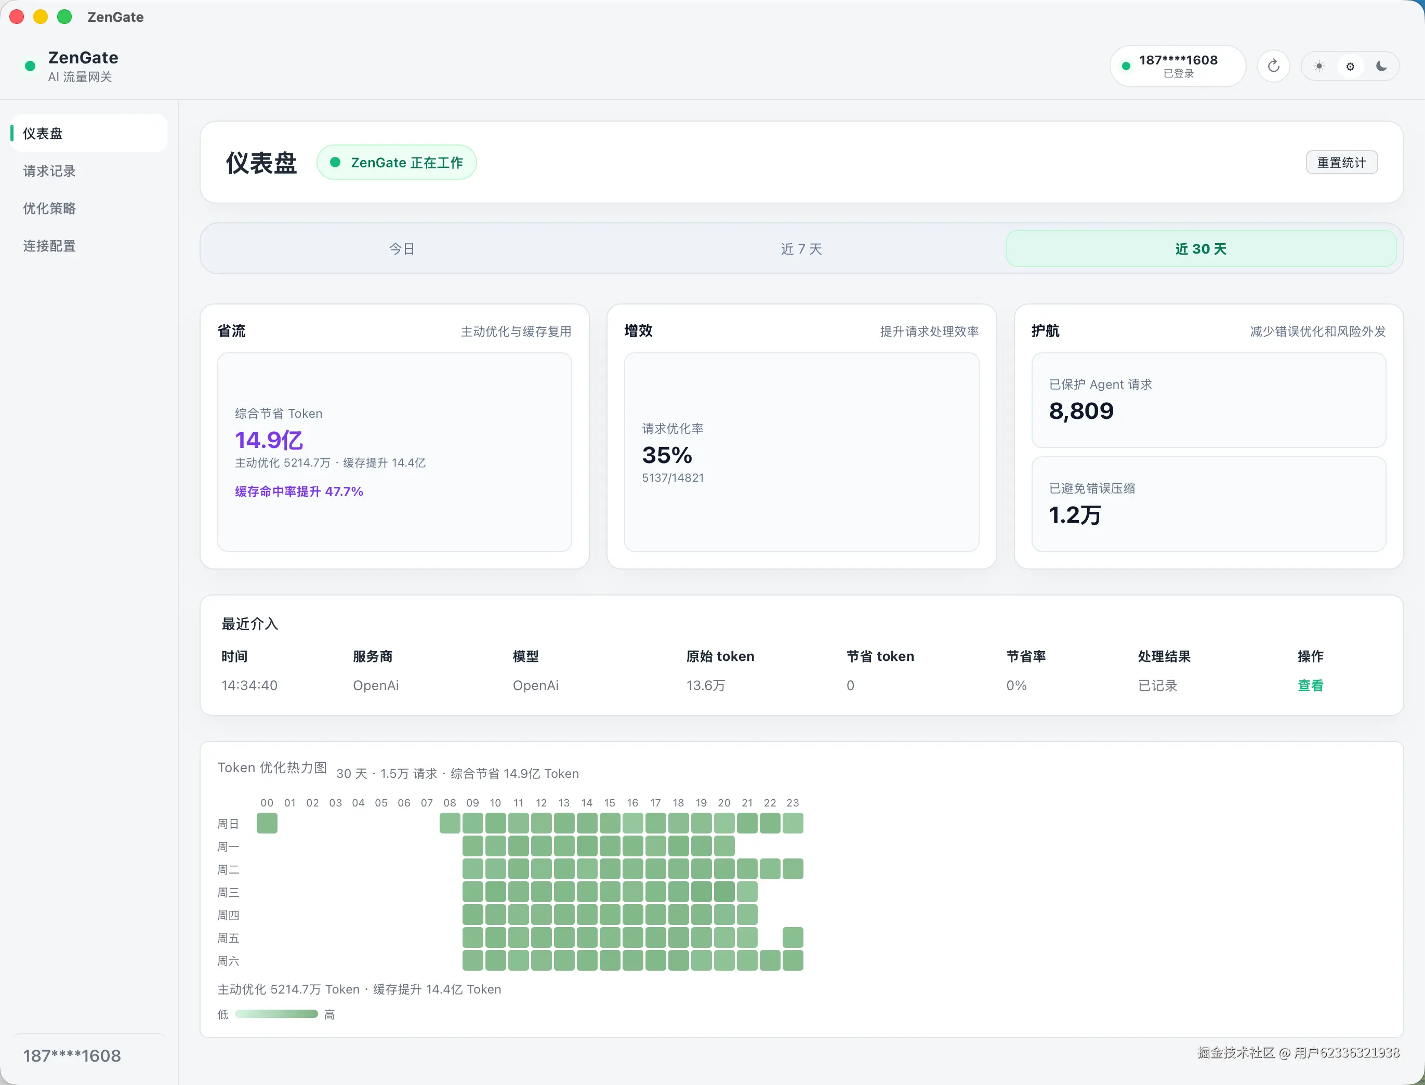This screenshot has width=1425, height=1085.
Task: Click the 8,809 protected Agent requests value
Action: [x=1081, y=411]
